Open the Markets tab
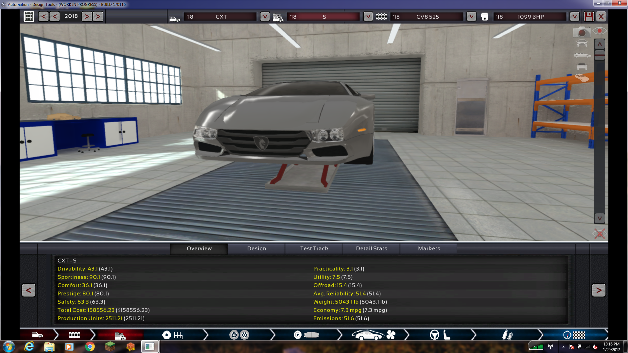 (x=429, y=248)
